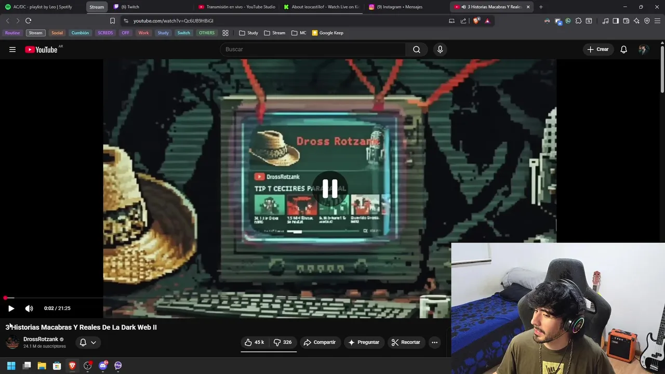Close the 3 Historias Macabras tab
665x374 pixels.
click(x=528, y=7)
